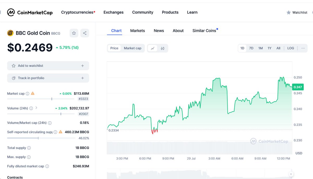Click the Track in portfolio button
This screenshot has height=179, width=313.
coord(48,78)
